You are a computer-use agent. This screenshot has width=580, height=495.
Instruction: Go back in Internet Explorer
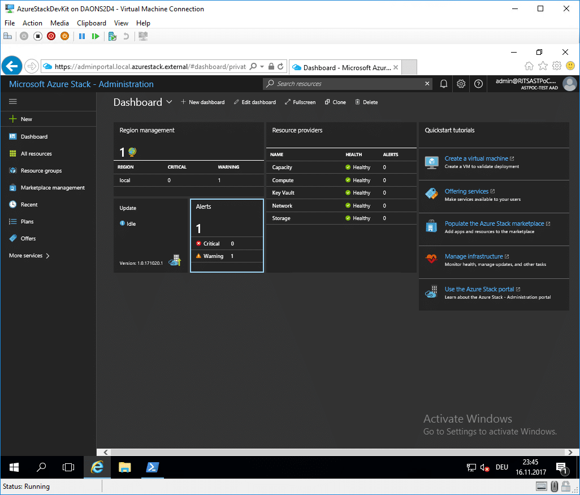coord(12,66)
